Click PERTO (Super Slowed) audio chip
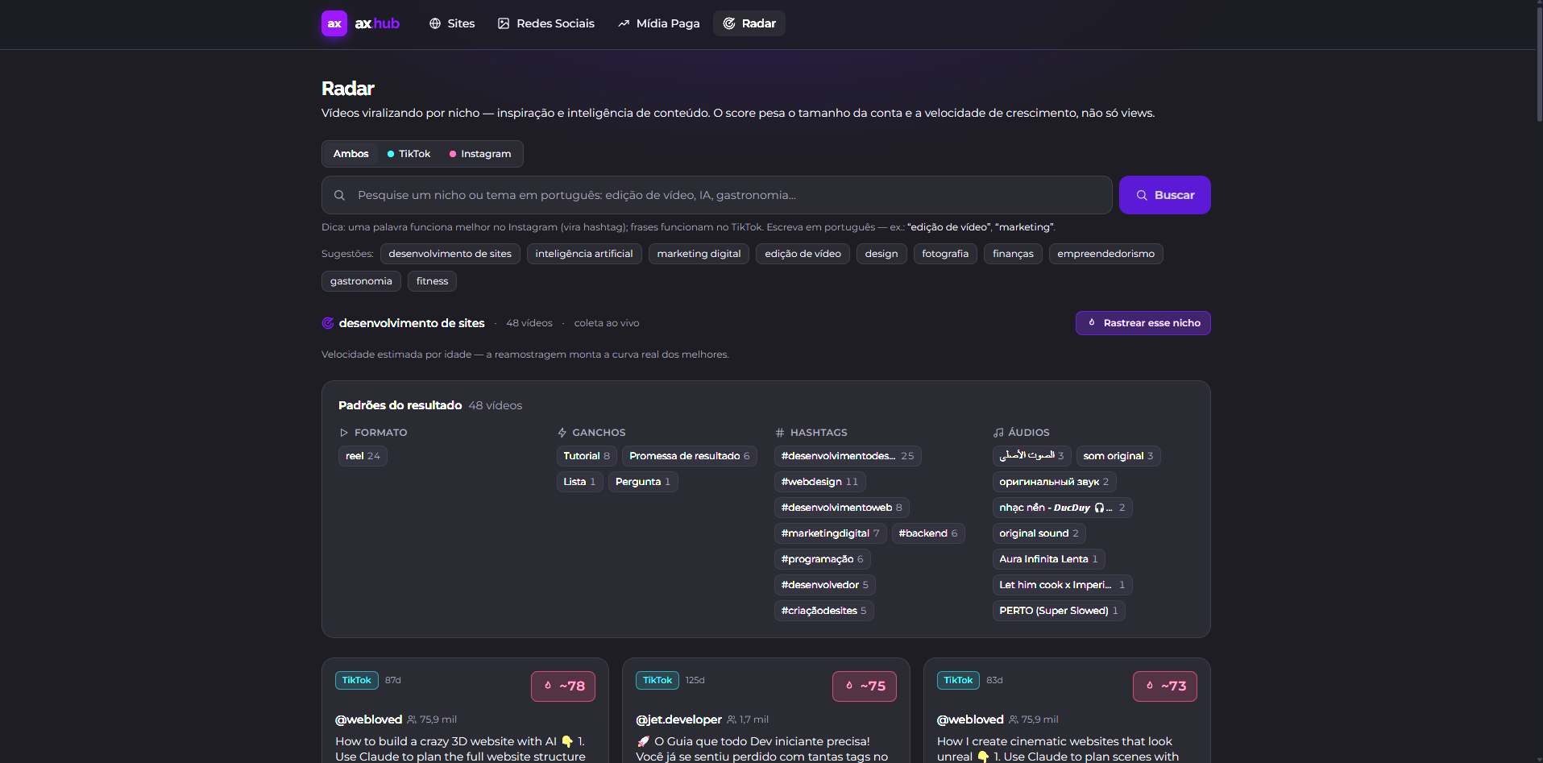 tap(1059, 611)
